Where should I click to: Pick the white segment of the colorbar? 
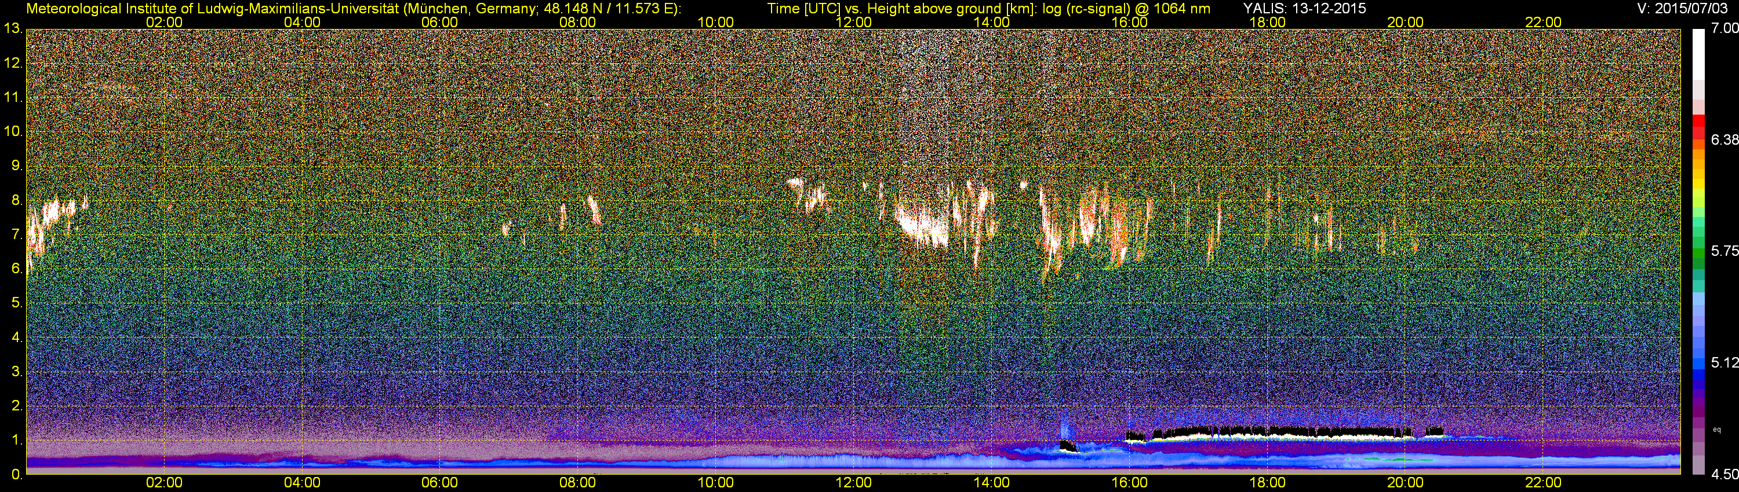pyautogui.click(x=1698, y=55)
